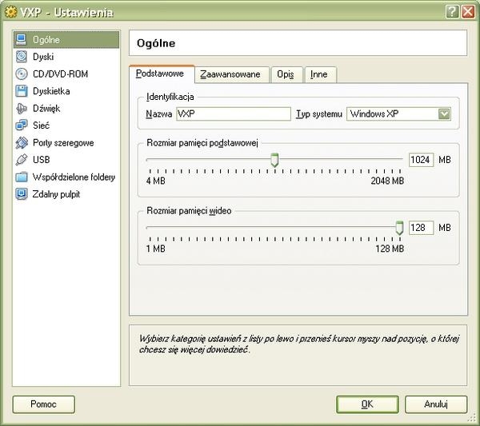Open the Typ systemu dropdown

tap(398, 113)
